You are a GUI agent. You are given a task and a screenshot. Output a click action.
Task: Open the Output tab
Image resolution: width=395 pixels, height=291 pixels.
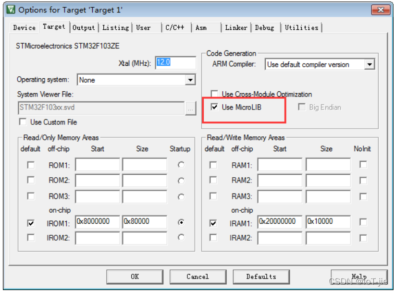pos(84,27)
